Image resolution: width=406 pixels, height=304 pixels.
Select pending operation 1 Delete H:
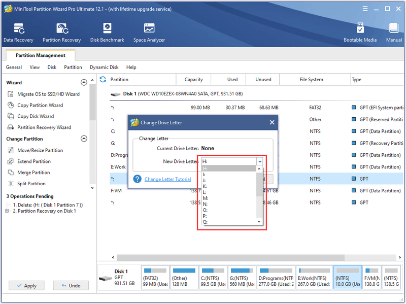click(48, 205)
